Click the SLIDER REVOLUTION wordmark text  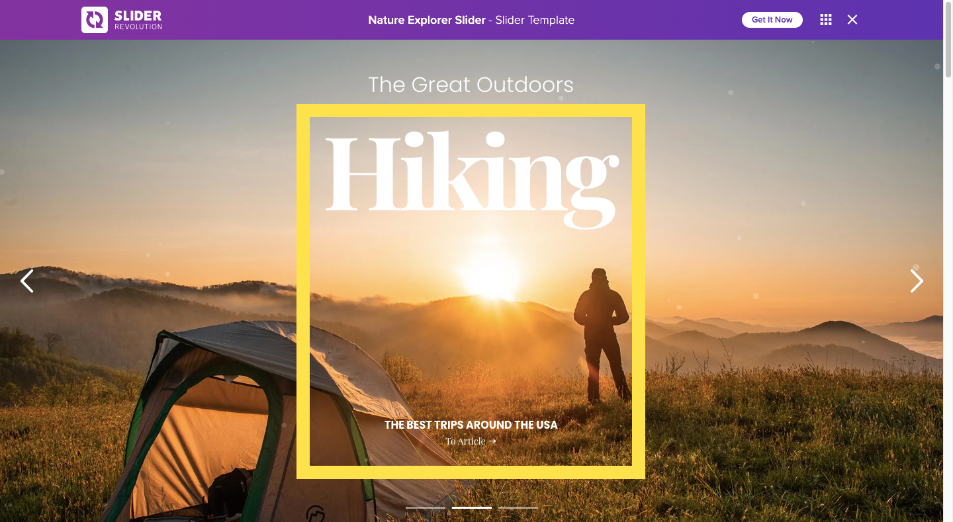click(x=138, y=20)
